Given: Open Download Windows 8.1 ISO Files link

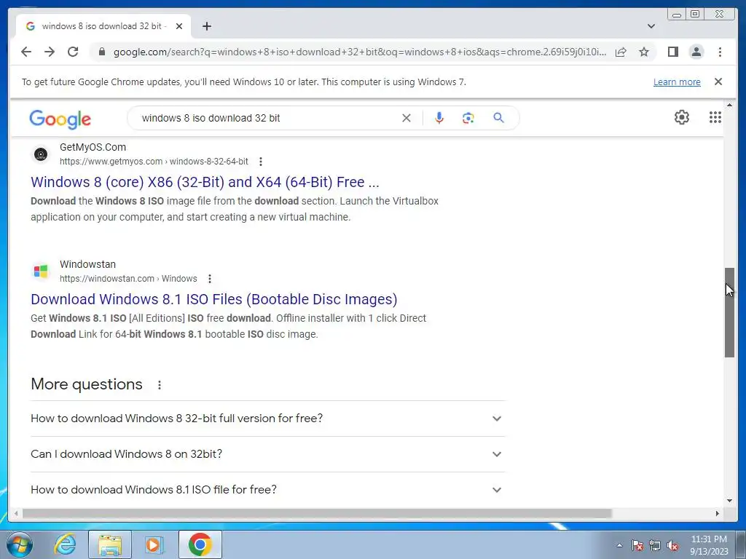Looking at the screenshot, I should tap(214, 299).
